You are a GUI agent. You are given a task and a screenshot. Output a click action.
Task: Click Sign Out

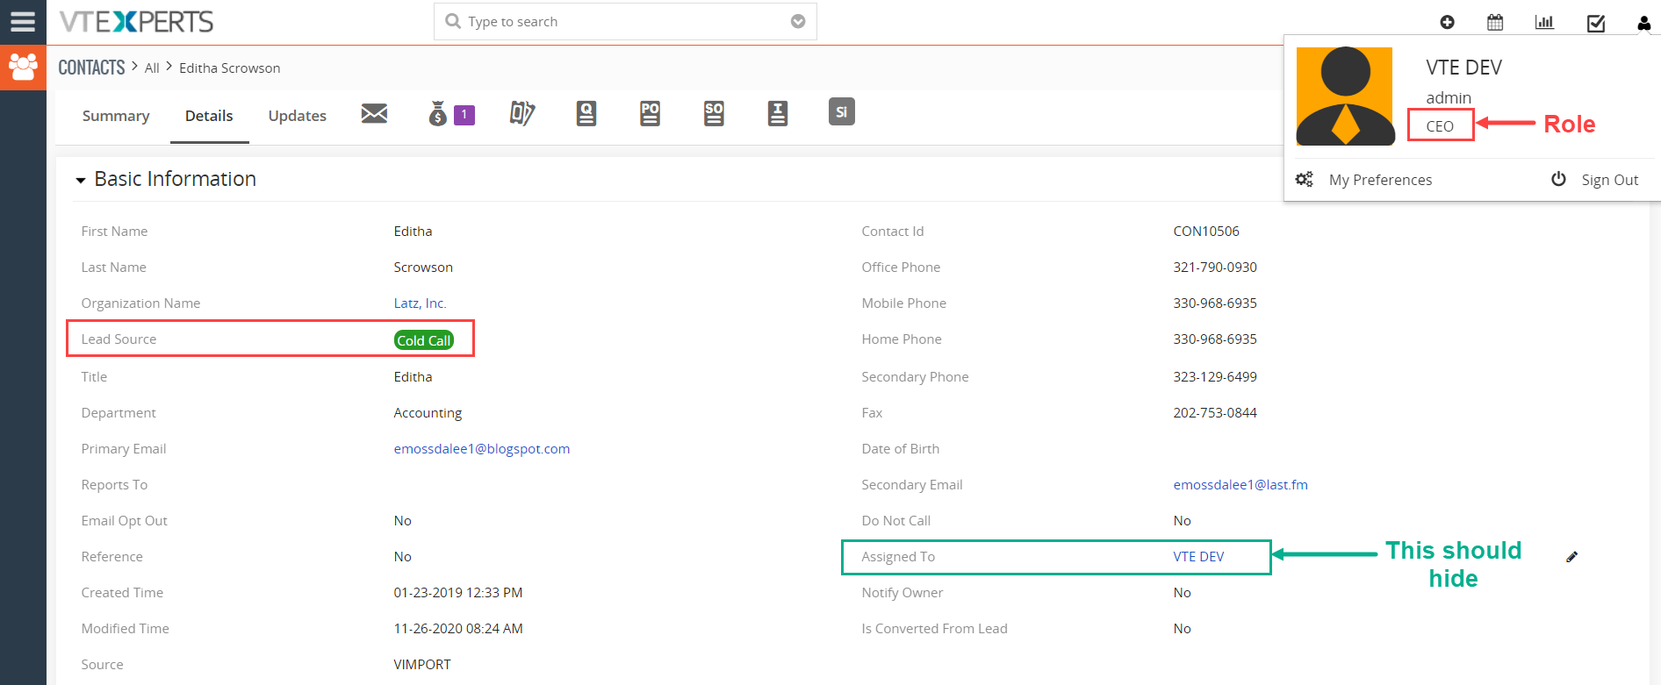click(1610, 180)
